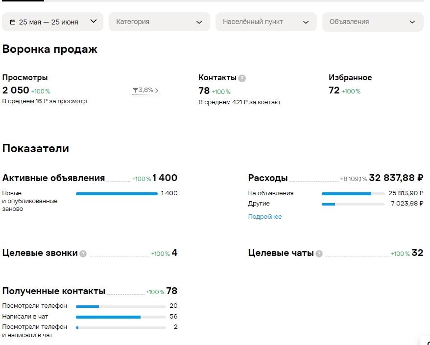Select the Избранное metric value 72
This screenshot has height=345, width=430.
(334, 90)
